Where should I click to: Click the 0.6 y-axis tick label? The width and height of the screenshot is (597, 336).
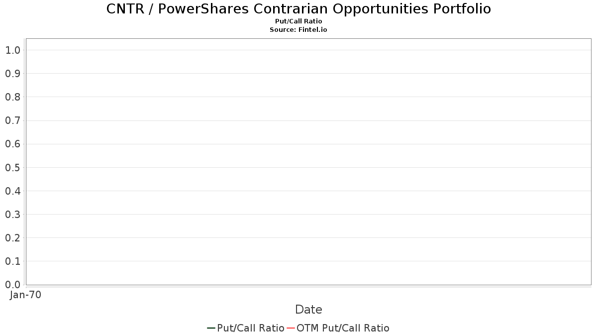pos(12,144)
